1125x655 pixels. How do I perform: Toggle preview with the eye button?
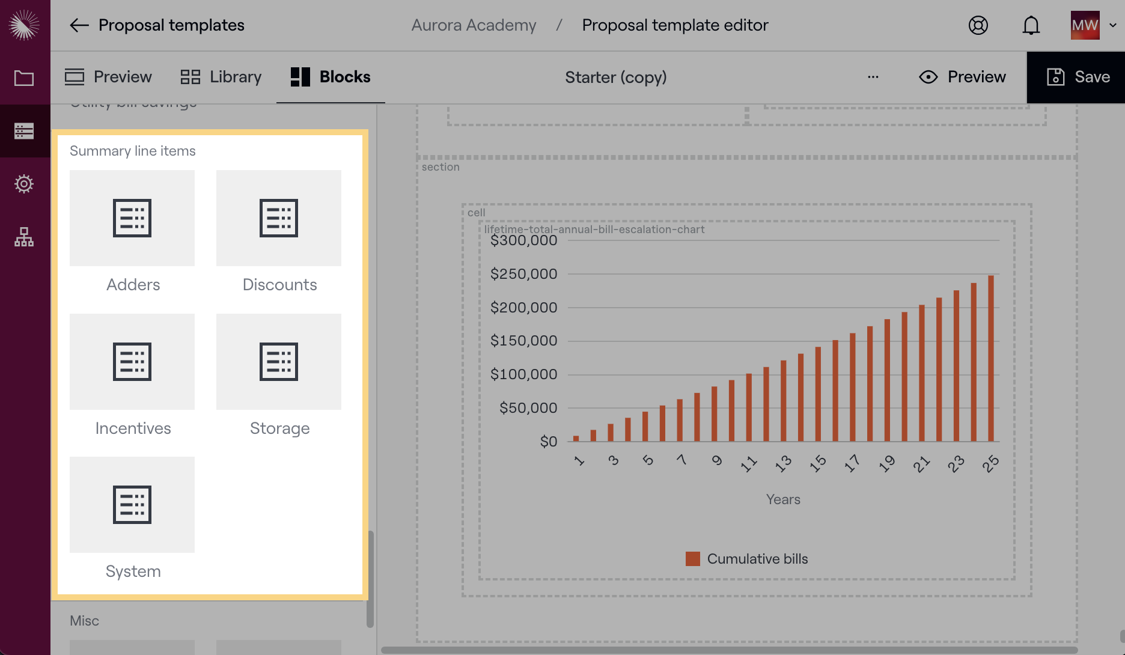(962, 77)
